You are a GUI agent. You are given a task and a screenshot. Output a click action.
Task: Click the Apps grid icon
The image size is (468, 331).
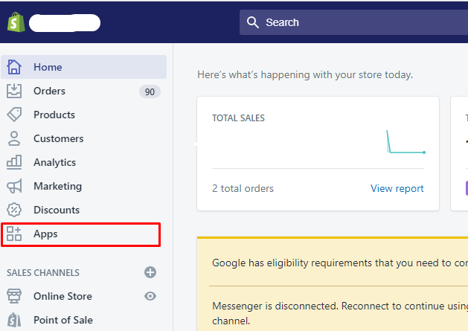coord(14,234)
